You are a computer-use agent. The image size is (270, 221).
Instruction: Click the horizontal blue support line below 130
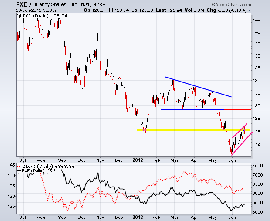pyautogui.click(x=192, y=110)
